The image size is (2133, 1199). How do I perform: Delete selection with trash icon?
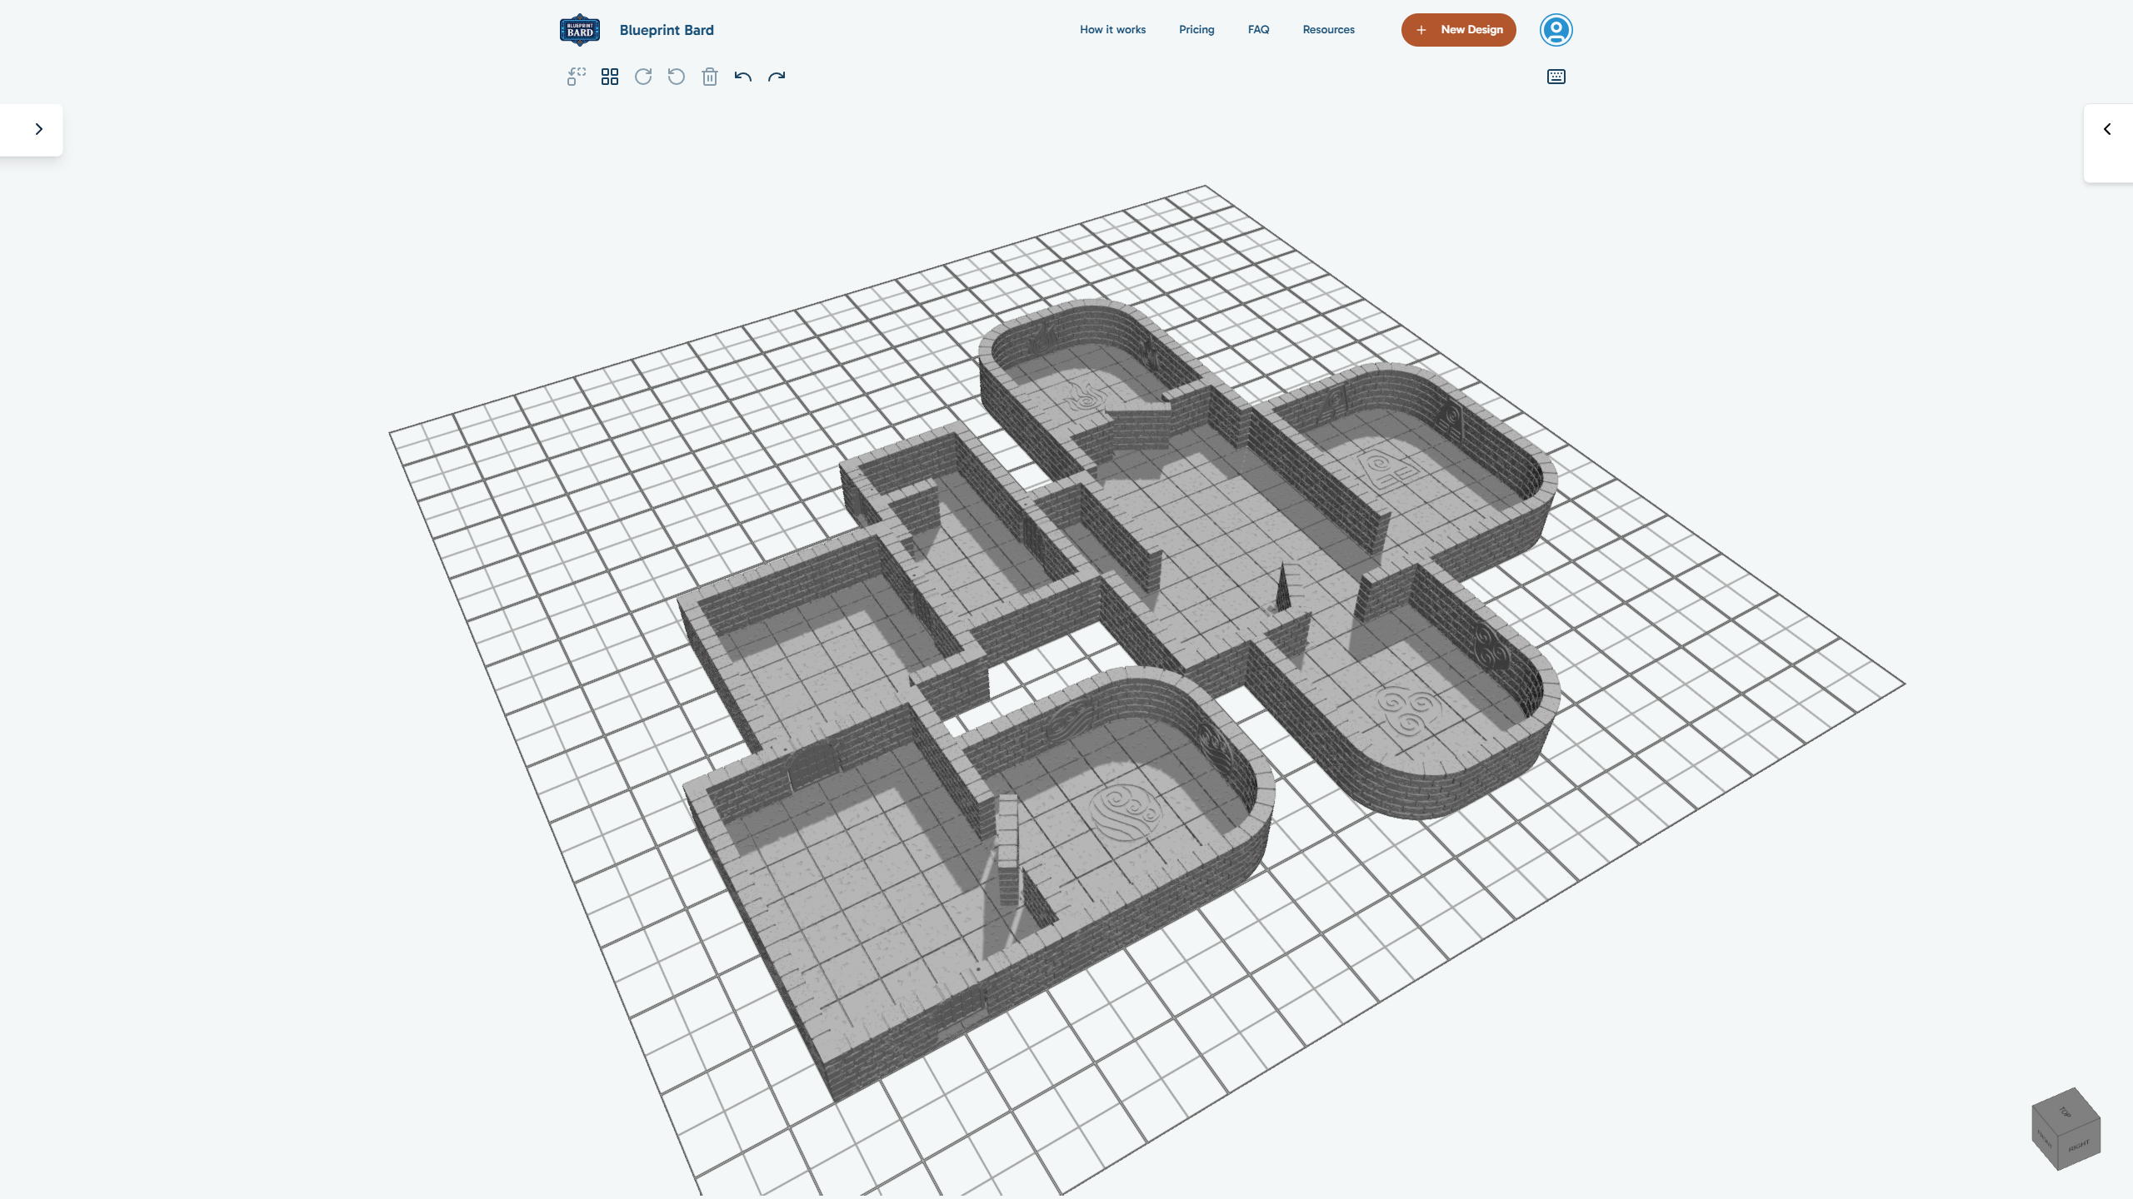(710, 77)
